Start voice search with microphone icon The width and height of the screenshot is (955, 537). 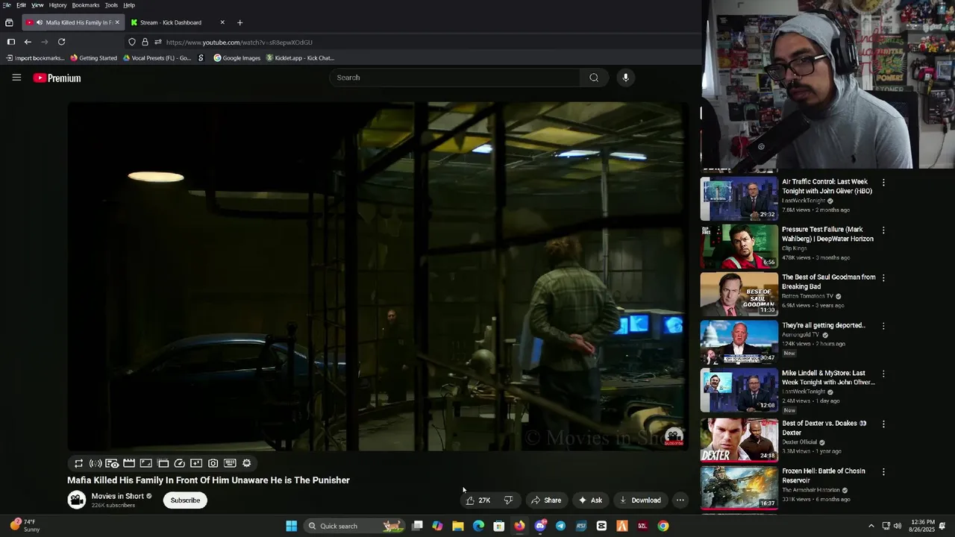tap(625, 78)
